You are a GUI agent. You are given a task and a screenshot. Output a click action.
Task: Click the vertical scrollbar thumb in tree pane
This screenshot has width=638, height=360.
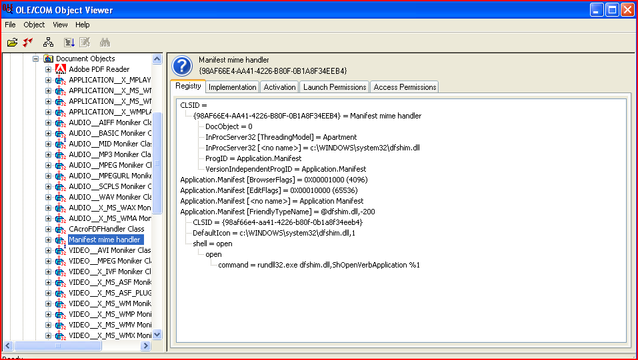tap(157, 163)
